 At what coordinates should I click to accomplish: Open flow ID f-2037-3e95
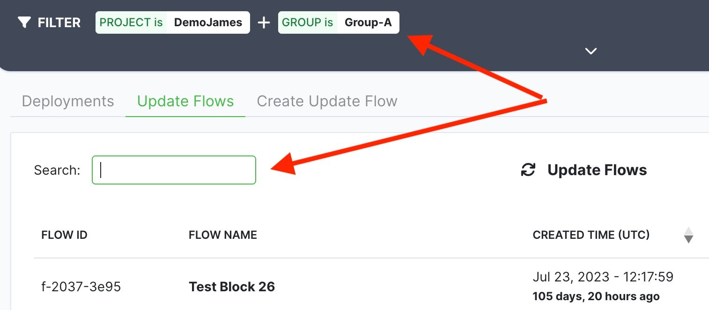click(x=81, y=287)
